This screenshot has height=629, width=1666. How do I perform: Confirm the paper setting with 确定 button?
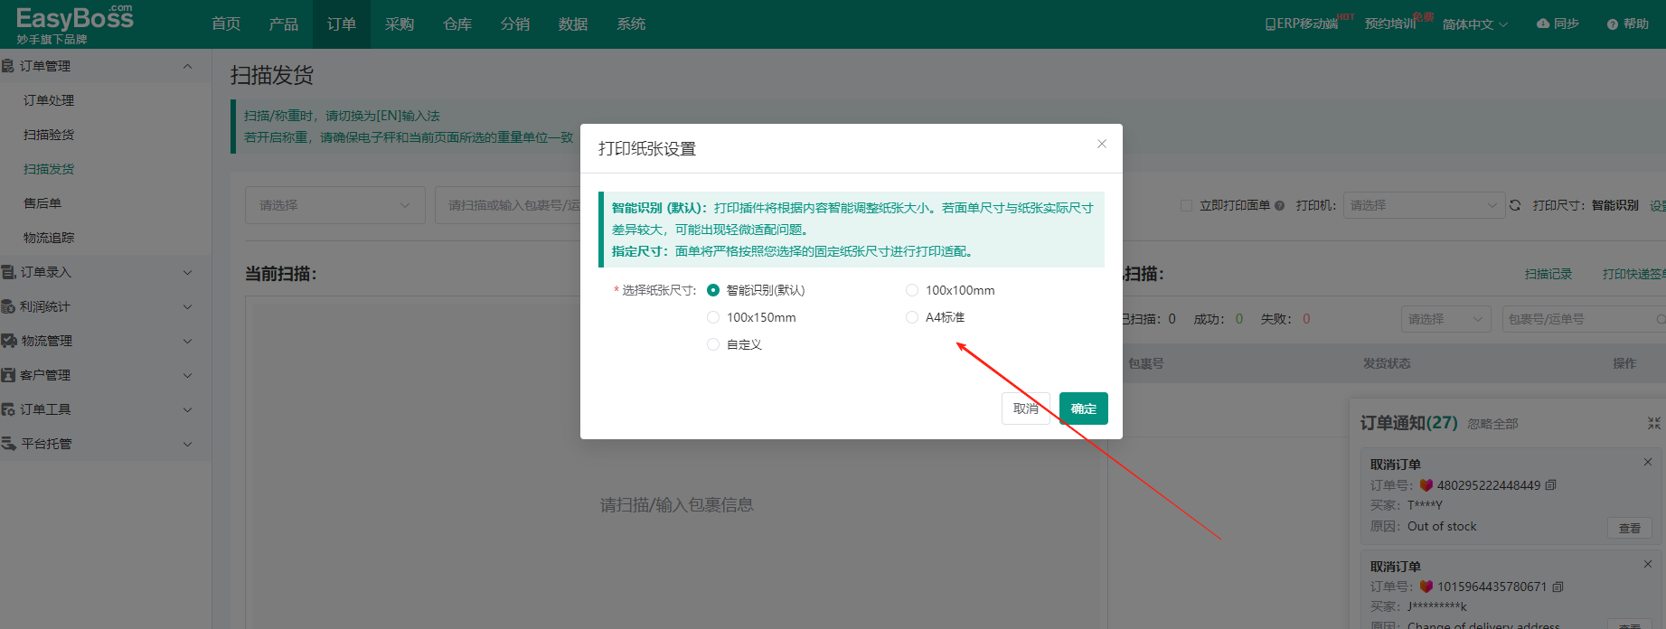pos(1083,408)
